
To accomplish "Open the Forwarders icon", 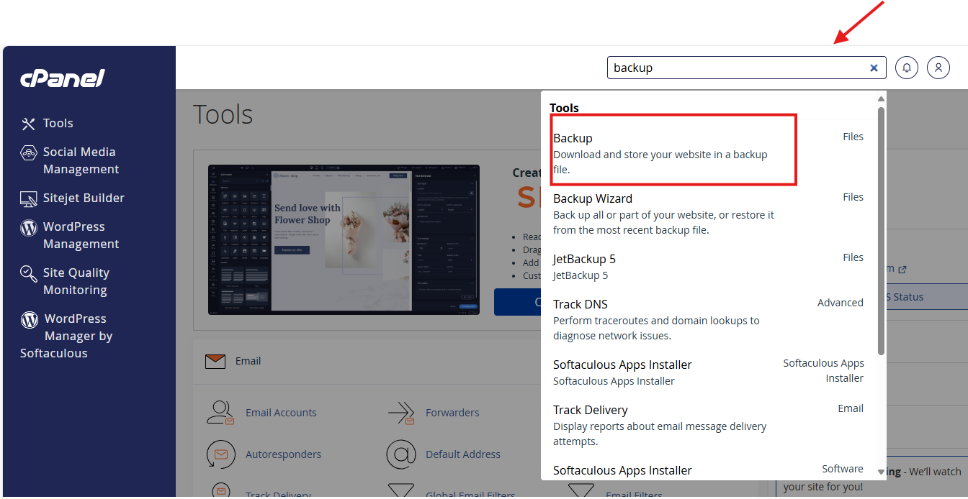I will coord(400,413).
